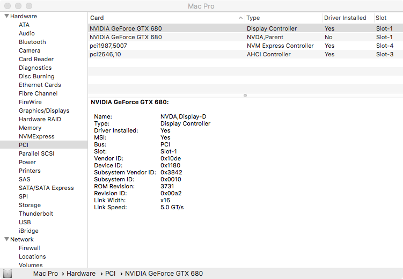This screenshot has height=279, width=403.
Task: Click the Subsystem Vendor ID value 0x3842
Action: (171, 172)
